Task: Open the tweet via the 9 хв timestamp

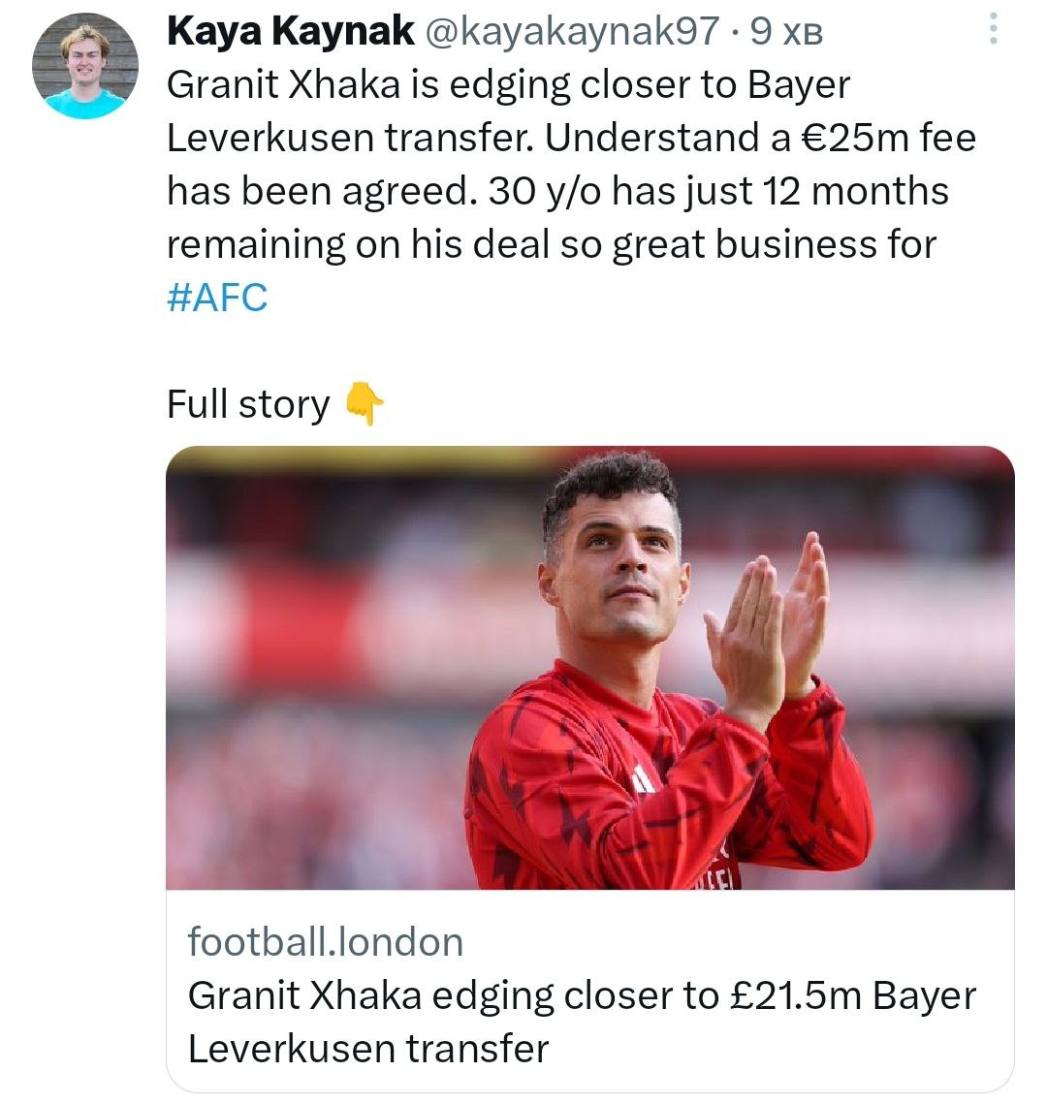Action: 786,32
